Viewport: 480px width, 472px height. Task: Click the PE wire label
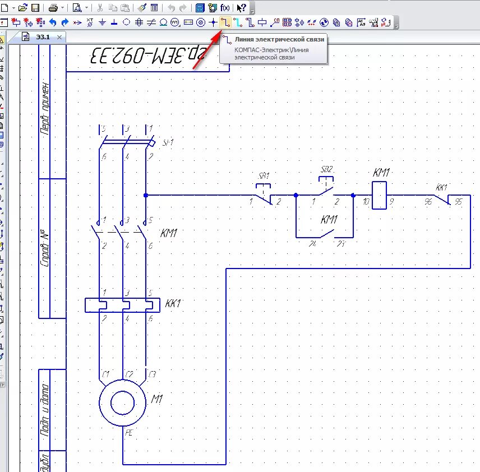coord(129,433)
